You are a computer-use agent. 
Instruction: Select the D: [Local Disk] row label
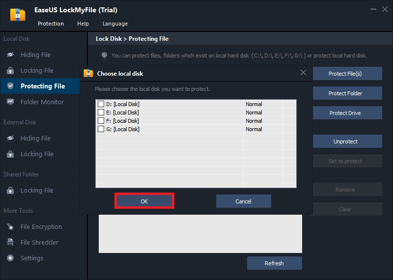123,104
